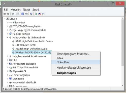Click the Back arrow in the toolbar
126x93 pixels.
click(x=5, y=14)
